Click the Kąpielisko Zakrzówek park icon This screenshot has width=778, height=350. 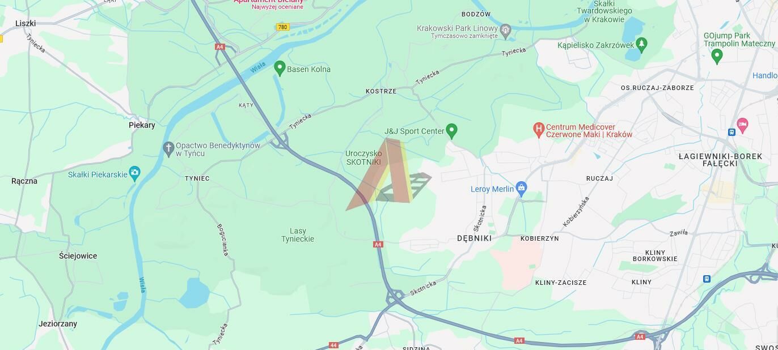tap(641, 44)
